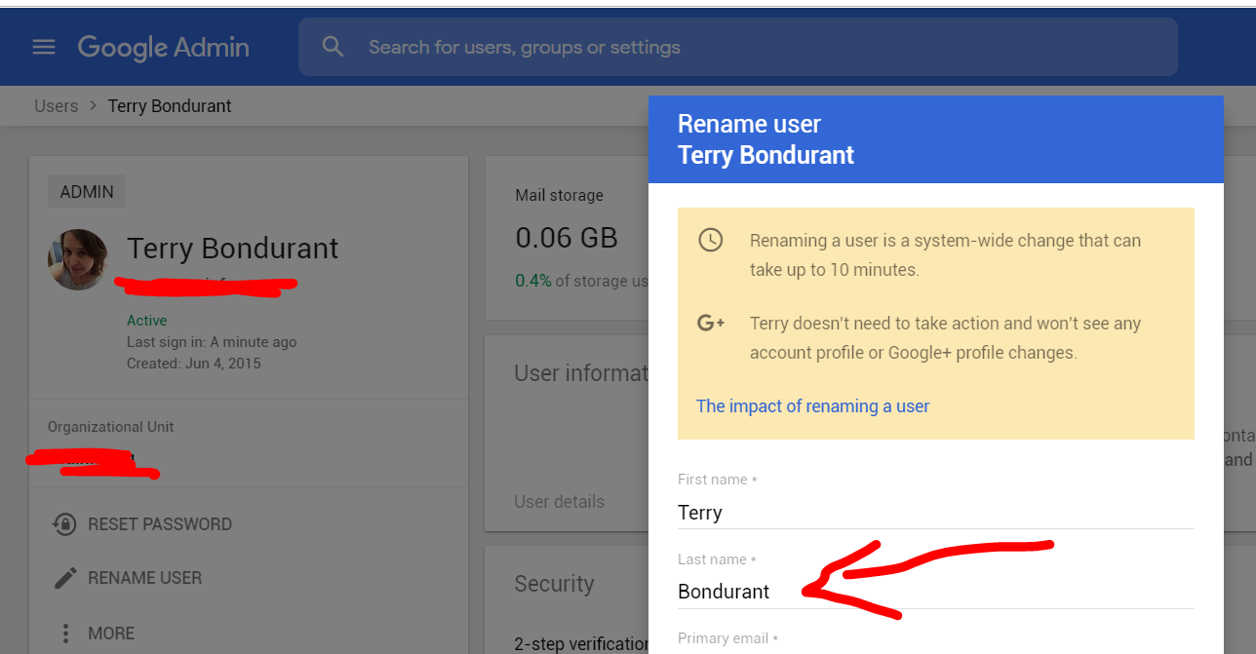The image size is (1256, 654).
Task: Click the Created Jun 4, 2015 text
Action: click(194, 364)
